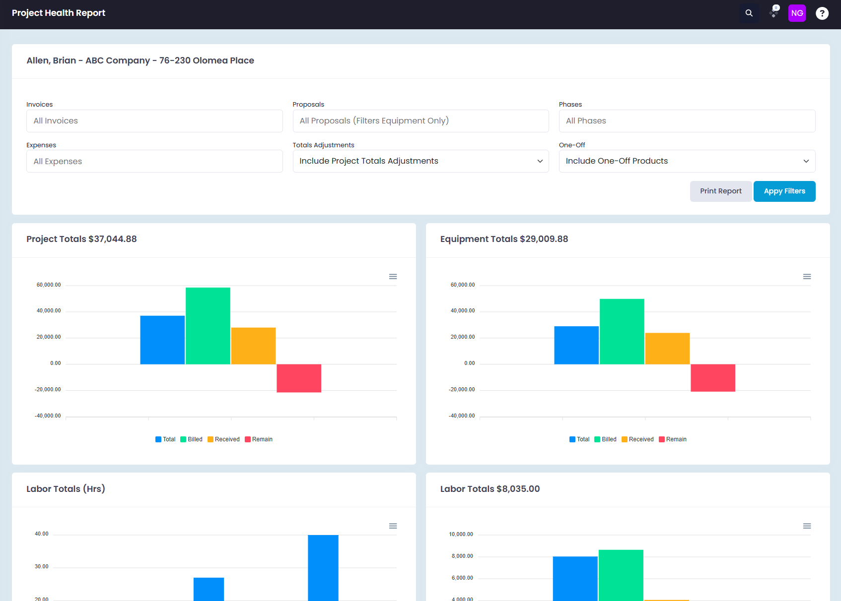841x601 pixels.
Task: Open Labor Totals (Hrs) chart menu icon
Action: pyautogui.click(x=393, y=526)
